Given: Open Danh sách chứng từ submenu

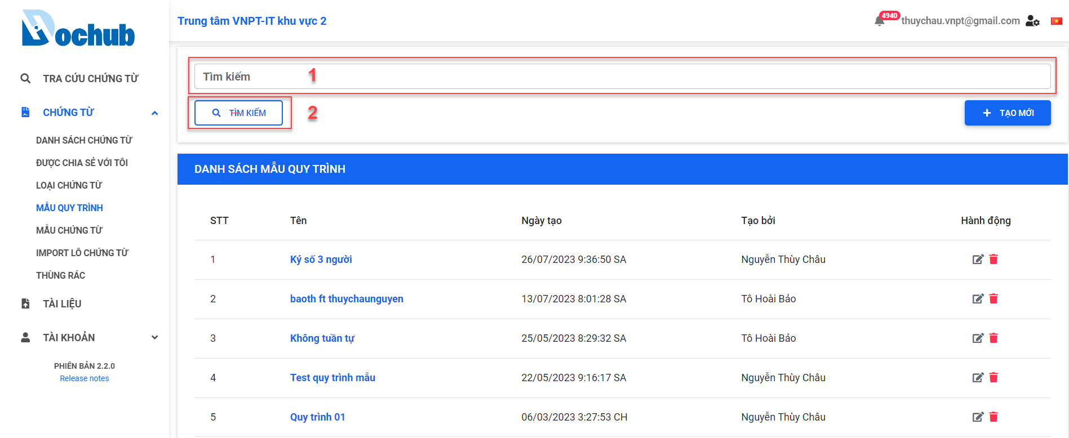Looking at the screenshot, I should point(84,140).
